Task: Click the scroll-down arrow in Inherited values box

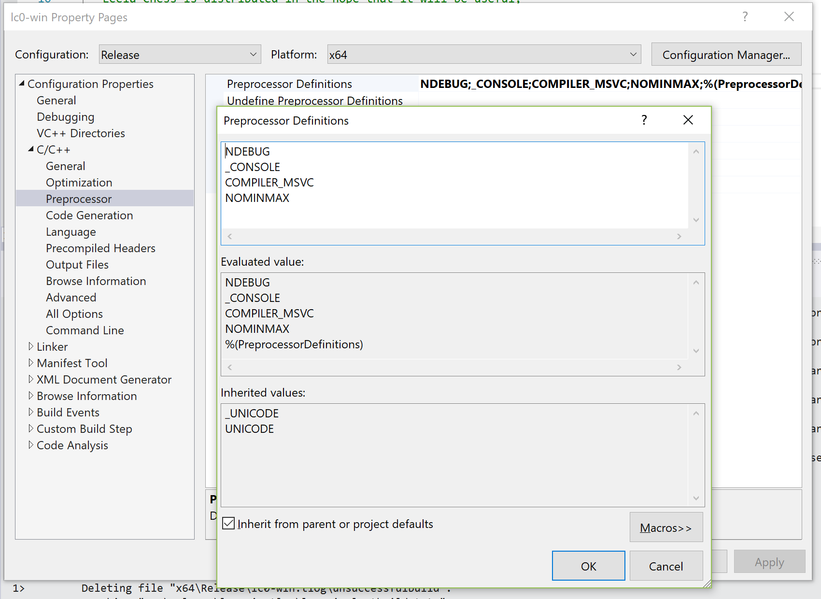Action: pos(696,498)
